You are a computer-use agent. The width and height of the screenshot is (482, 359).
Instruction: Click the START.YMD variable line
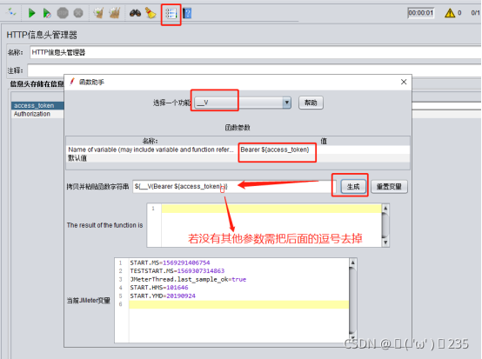(x=163, y=296)
